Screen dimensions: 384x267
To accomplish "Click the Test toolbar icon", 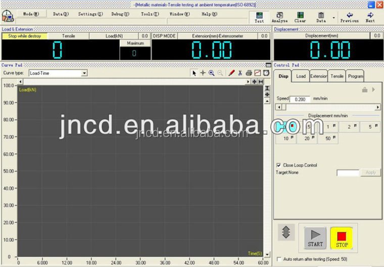I will (x=259, y=17).
